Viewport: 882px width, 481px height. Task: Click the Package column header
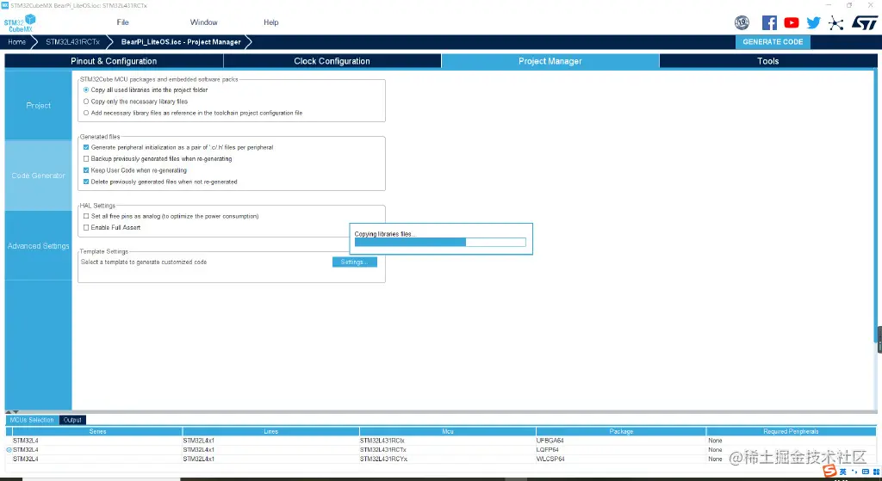click(x=621, y=432)
